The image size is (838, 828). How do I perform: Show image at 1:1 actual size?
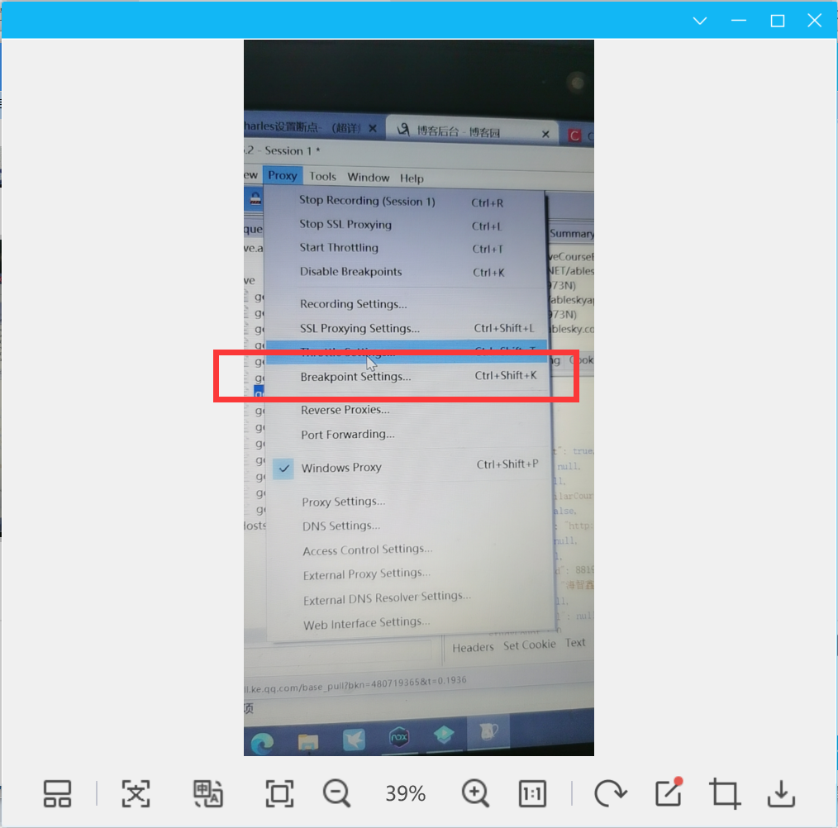pyautogui.click(x=532, y=794)
